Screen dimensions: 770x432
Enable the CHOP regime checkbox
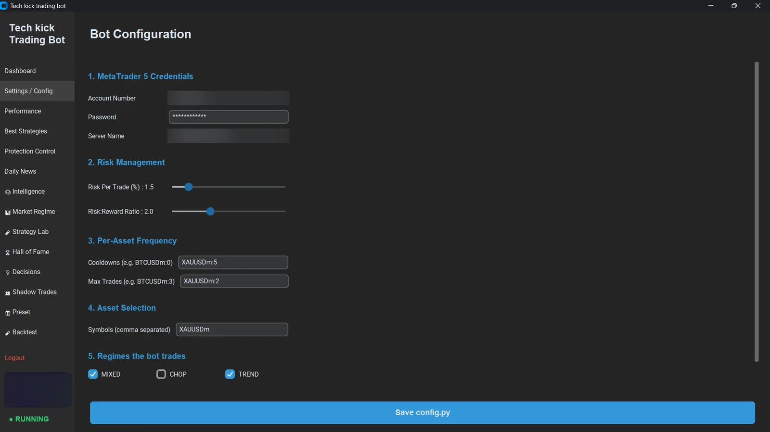pyautogui.click(x=161, y=374)
